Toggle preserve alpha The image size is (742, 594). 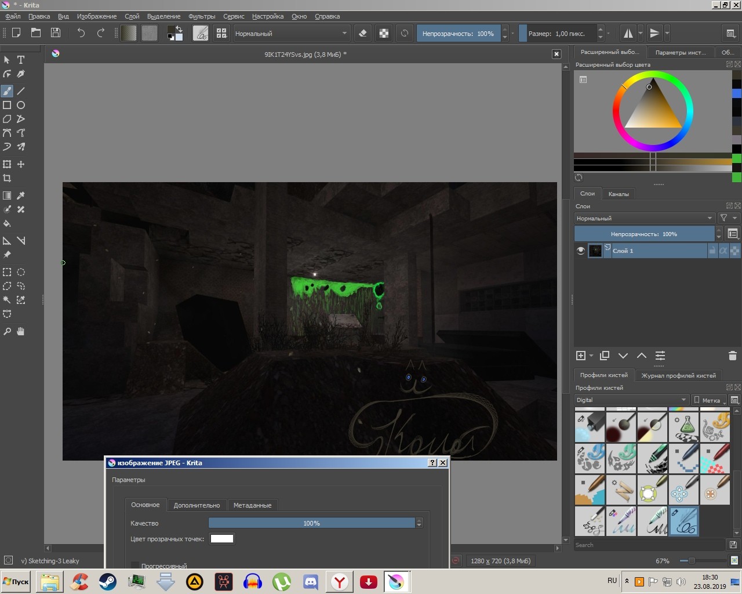[x=384, y=33]
